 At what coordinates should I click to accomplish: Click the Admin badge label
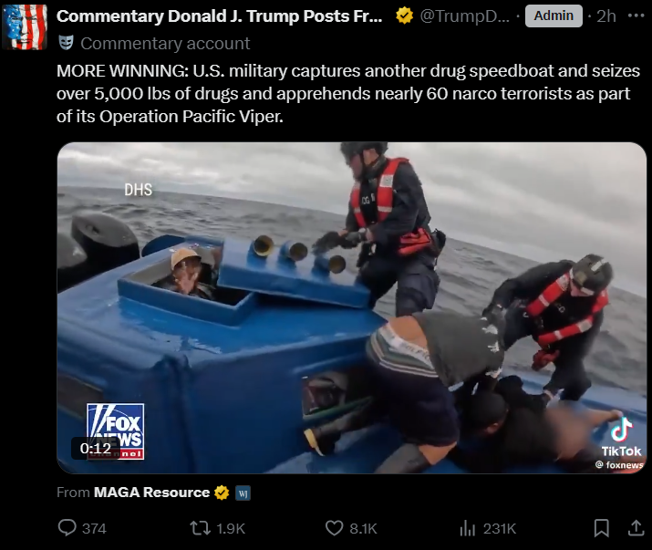click(554, 16)
